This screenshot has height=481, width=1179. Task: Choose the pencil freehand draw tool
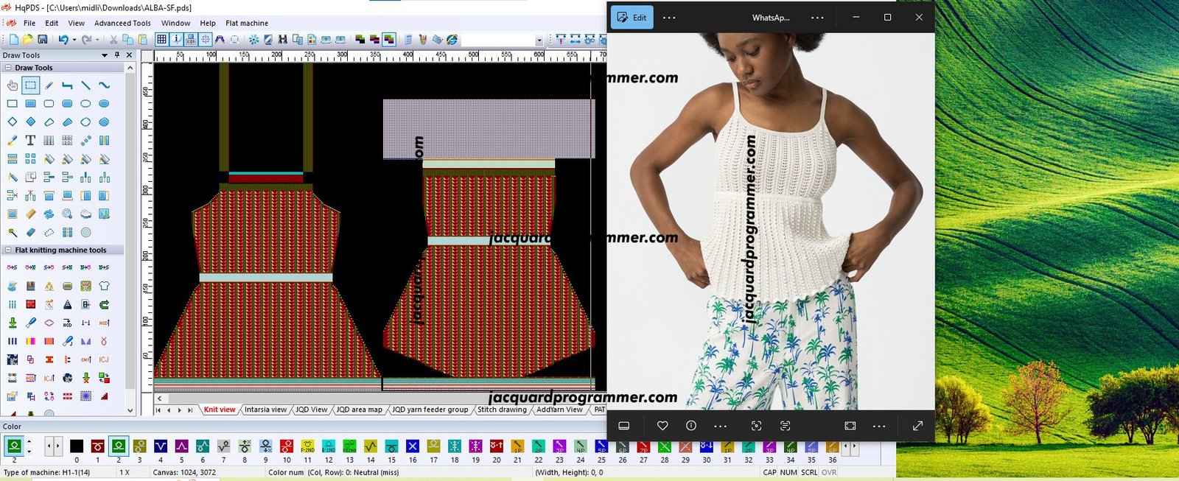tap(49, 85)
